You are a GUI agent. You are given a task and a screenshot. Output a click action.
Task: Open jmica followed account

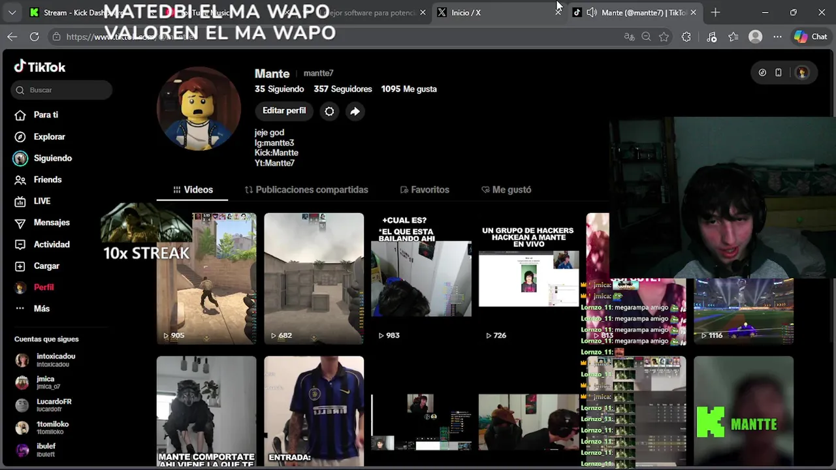pos(47,383)
